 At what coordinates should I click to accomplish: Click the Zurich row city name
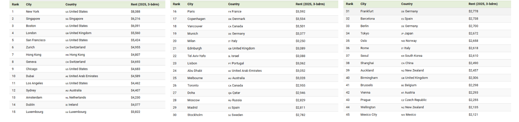click(30, 47)
